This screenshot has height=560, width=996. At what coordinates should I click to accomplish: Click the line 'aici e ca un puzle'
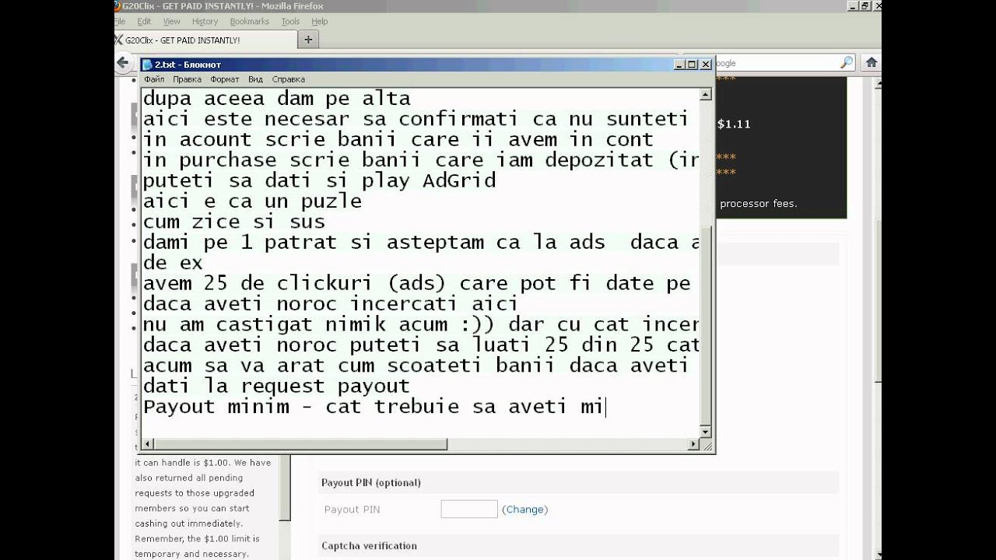252,201
